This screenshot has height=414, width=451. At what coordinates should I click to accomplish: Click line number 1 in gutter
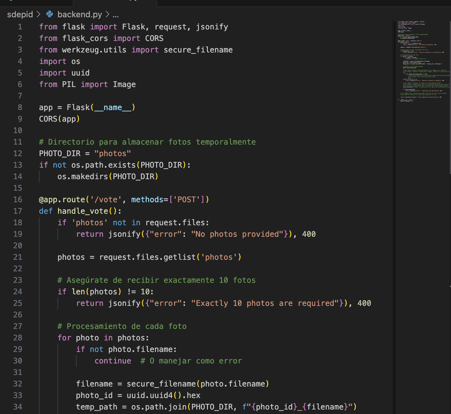tap(20, 27)
